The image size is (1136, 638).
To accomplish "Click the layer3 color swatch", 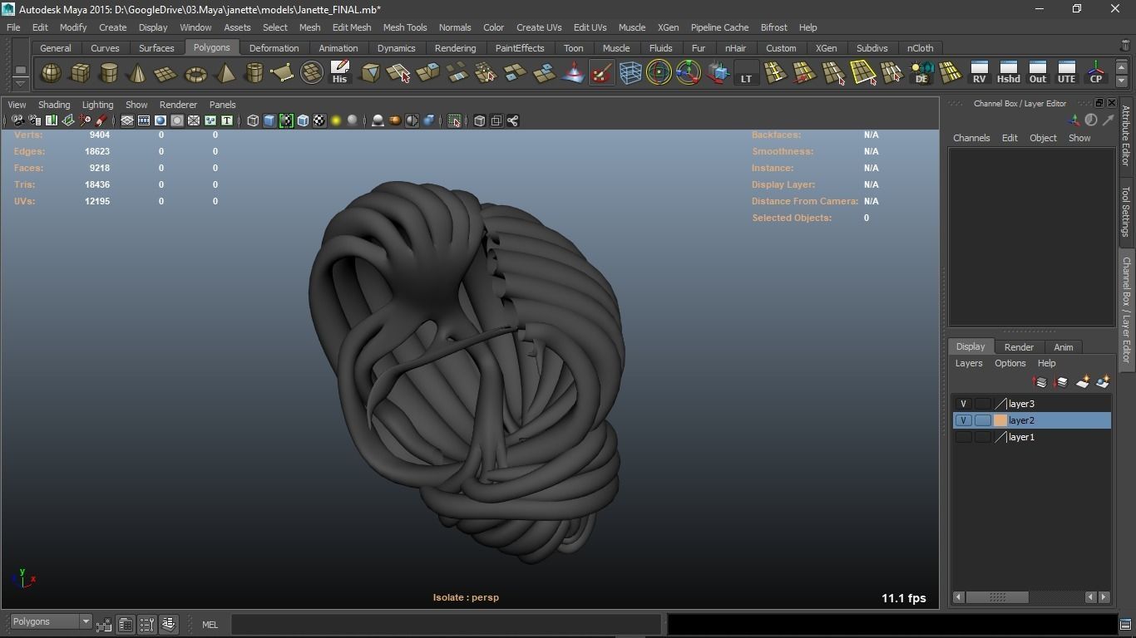I will tap(1000, 404).
